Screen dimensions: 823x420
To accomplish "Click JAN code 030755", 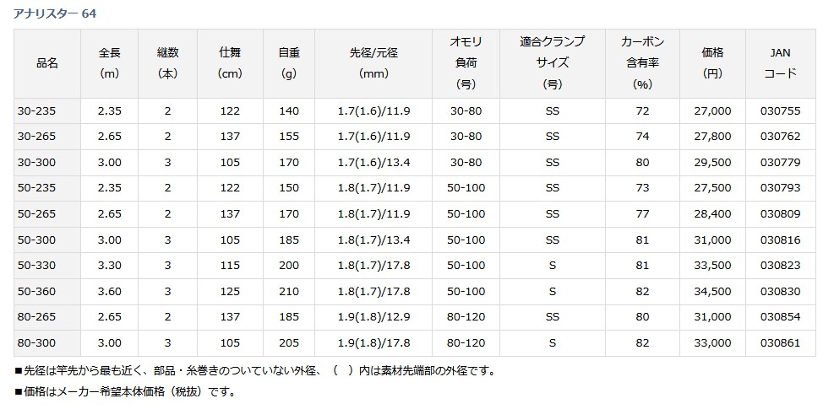I will (781, 111).
